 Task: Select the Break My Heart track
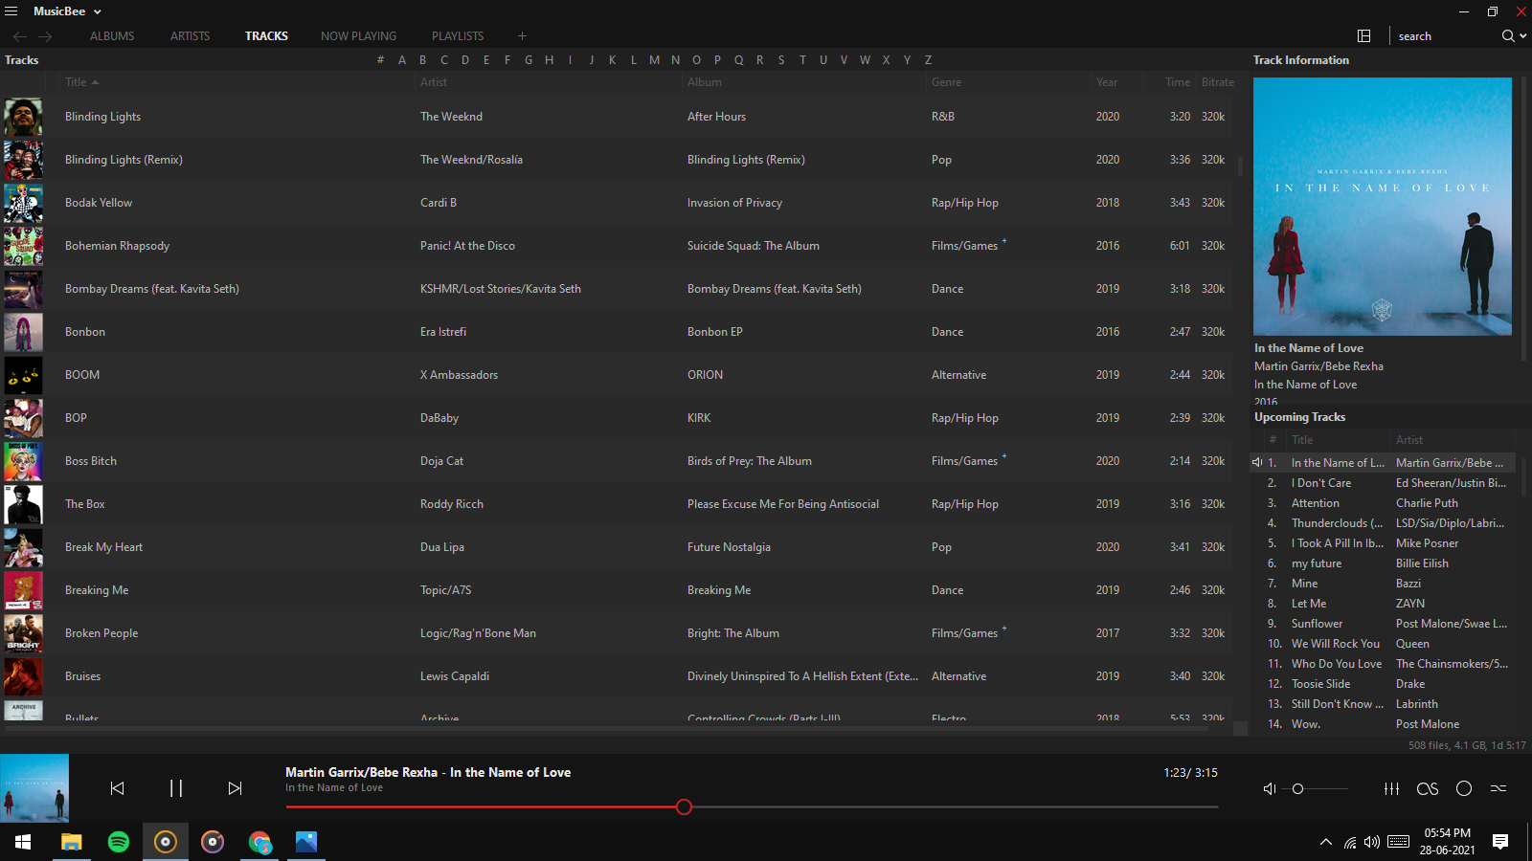[618, 547]
